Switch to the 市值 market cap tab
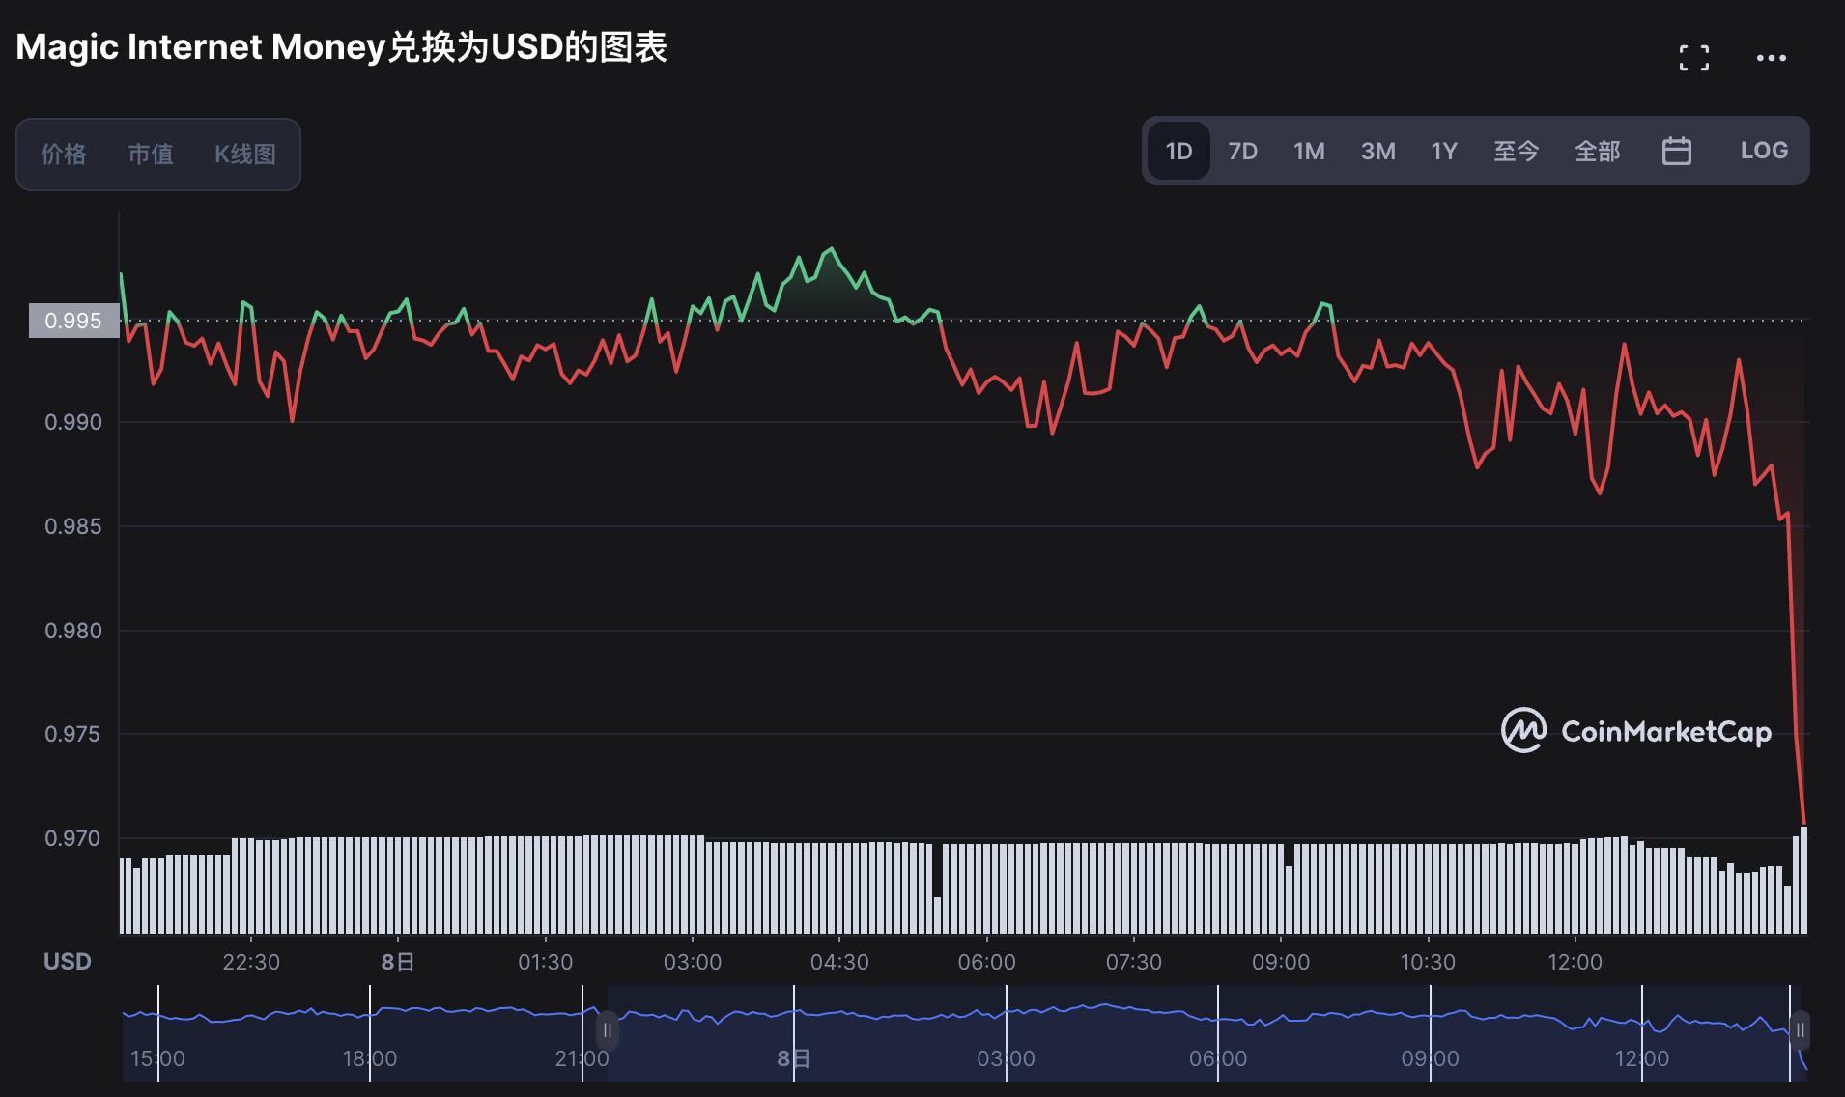 151,155
